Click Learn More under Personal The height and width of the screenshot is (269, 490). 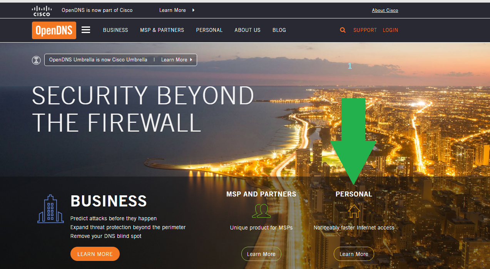pos(354,254)
